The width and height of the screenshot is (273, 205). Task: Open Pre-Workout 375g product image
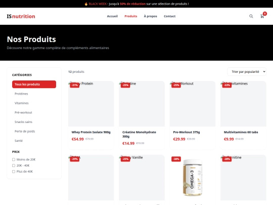(x=193, y=104)
